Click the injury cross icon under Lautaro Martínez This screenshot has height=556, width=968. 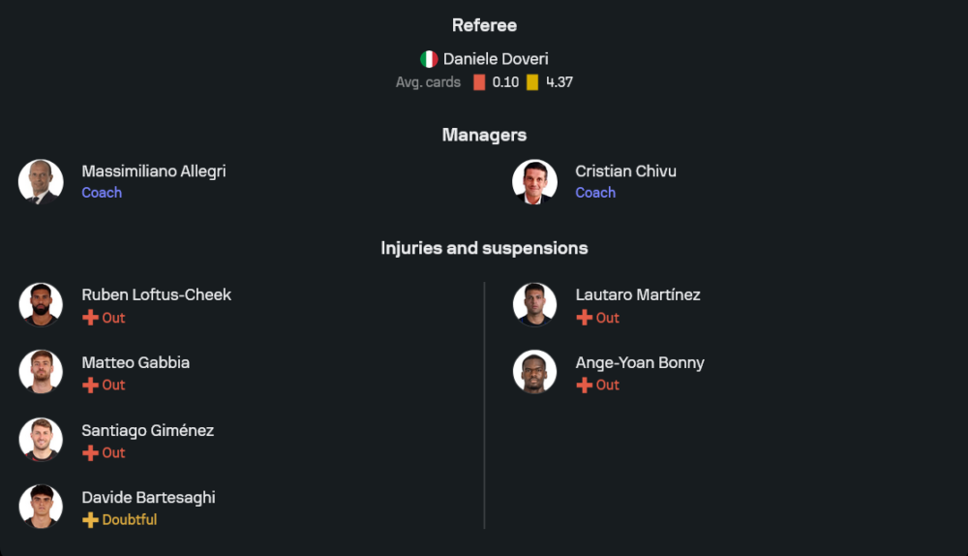point(584,318)
